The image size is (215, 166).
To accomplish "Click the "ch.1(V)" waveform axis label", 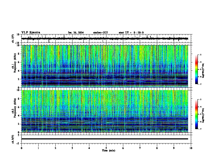I will tap(13, 39).
